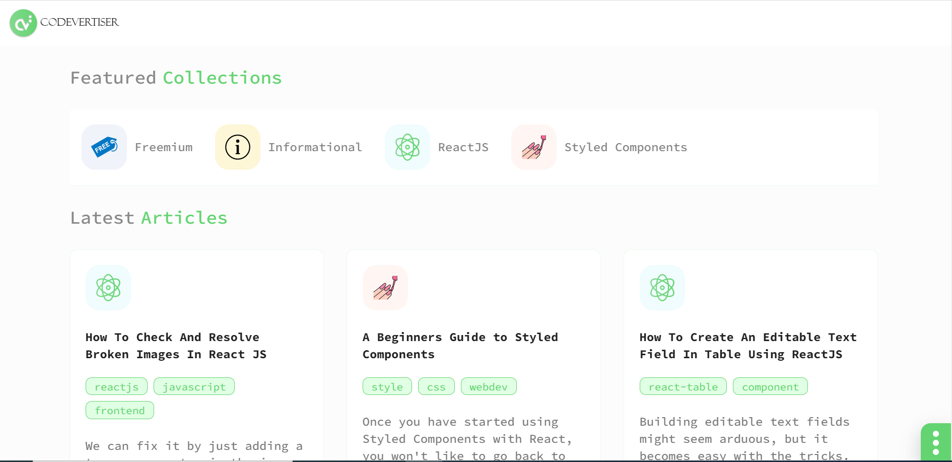The height and width of the screenshot is (462, 952).
Task: Click the ReactJS atom icon in collections
Action: (407, 147)
